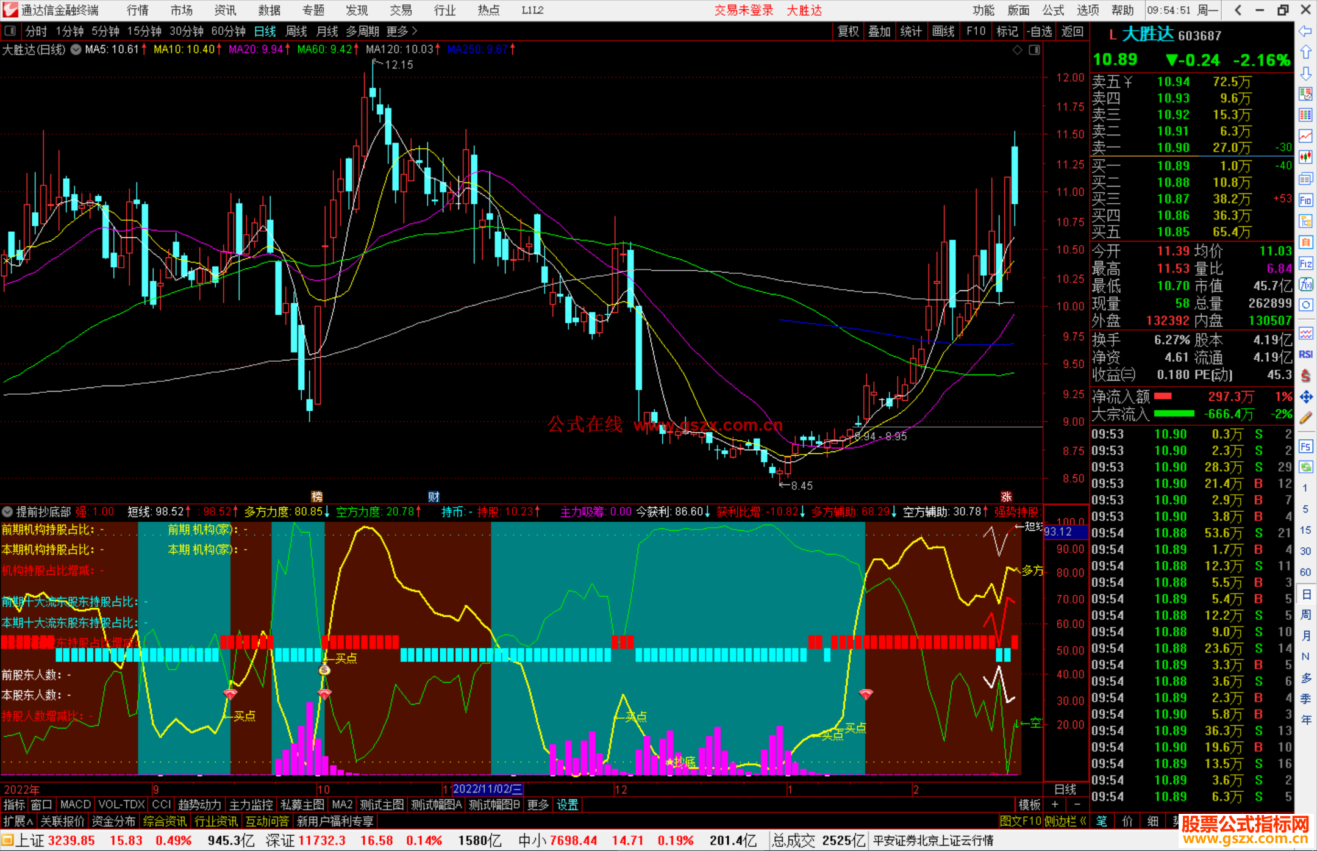
Task: Click the pencil drawing tool icon
Action: [x=1305, y=418]
